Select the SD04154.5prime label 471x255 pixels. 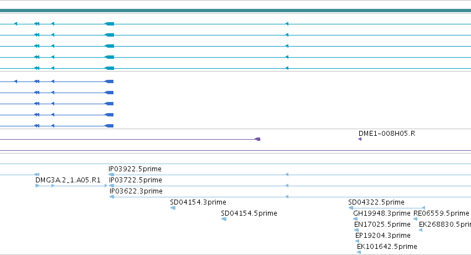[249, 213]
